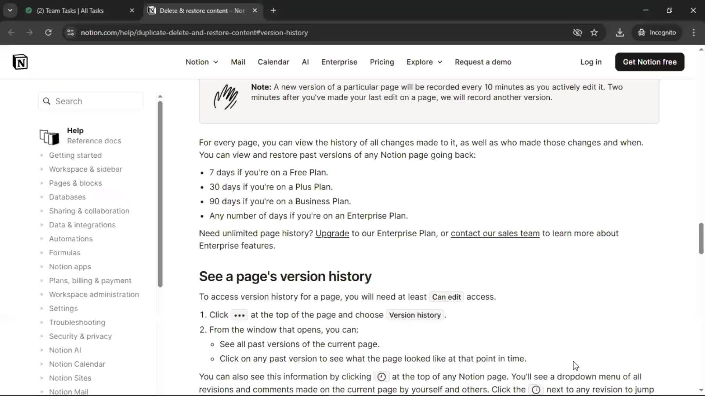Go to Calendar in top navigation

[273, 62]
